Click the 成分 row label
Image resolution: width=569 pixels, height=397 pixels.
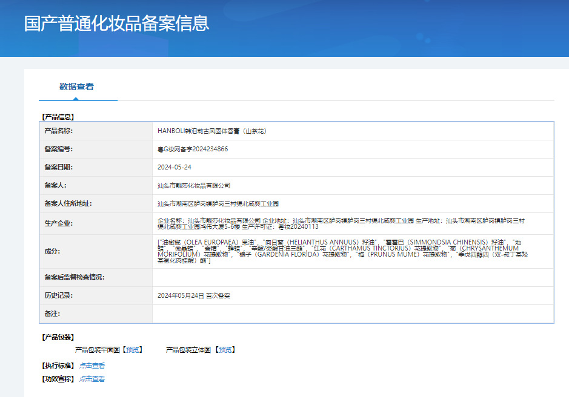(53, 251)
